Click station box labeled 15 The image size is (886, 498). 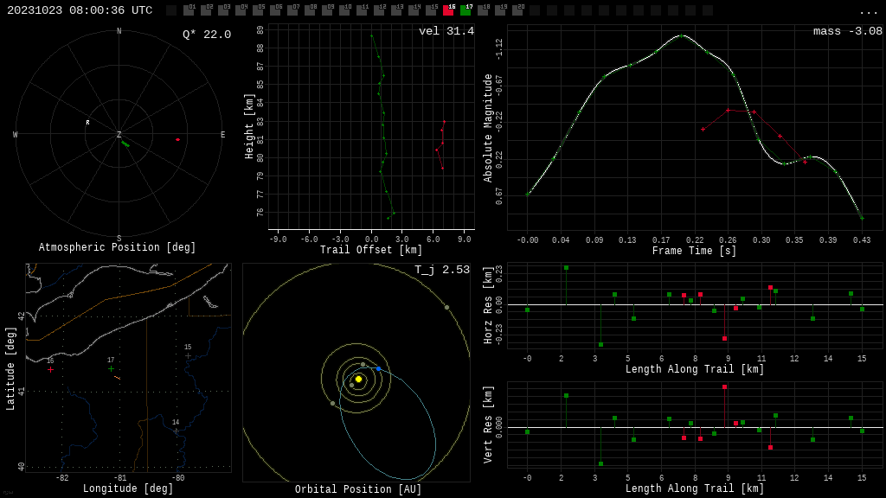click(431, 10)
